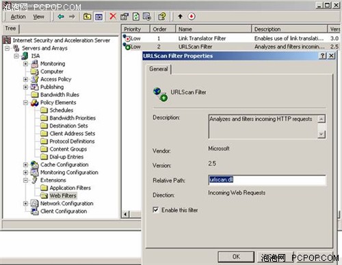Open Properties from the toolbar icon
This screenshot has width=342, height=265.
click(124, 16)
